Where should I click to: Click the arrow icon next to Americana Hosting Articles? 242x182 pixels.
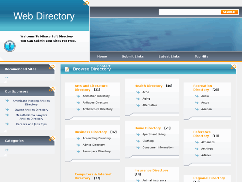(x=7, y=101)
